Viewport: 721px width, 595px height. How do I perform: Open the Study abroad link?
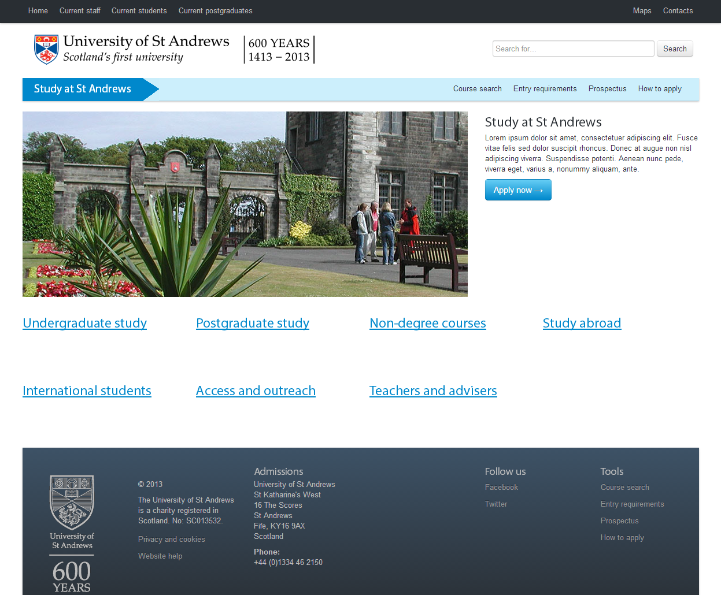click(582, 323)
